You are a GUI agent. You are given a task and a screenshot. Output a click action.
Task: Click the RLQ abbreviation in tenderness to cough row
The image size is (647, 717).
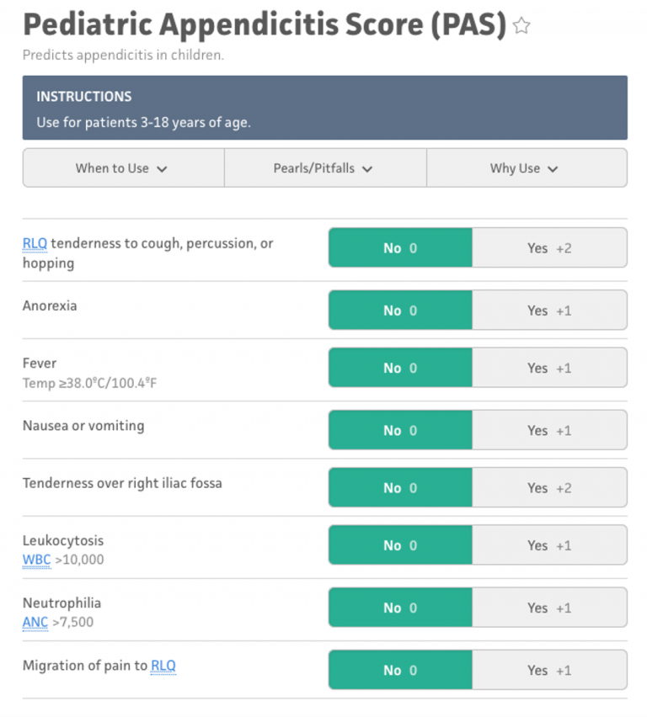[x=35, y=243]
